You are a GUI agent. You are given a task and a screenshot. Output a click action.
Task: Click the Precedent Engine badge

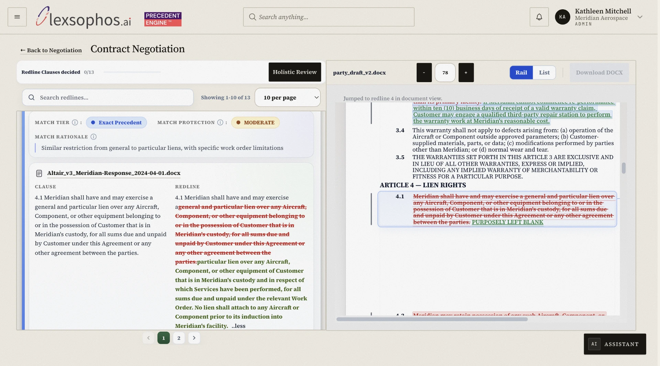point(163,19)
